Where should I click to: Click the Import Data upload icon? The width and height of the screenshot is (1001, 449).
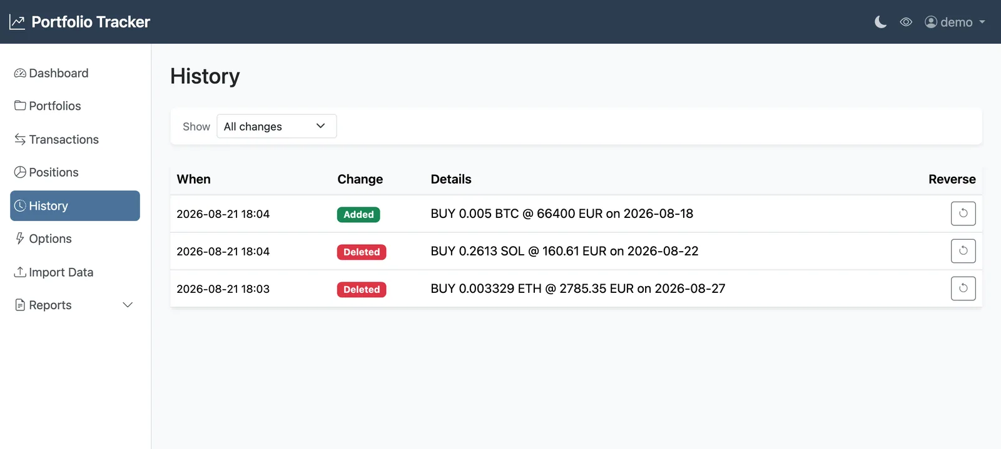20,272
